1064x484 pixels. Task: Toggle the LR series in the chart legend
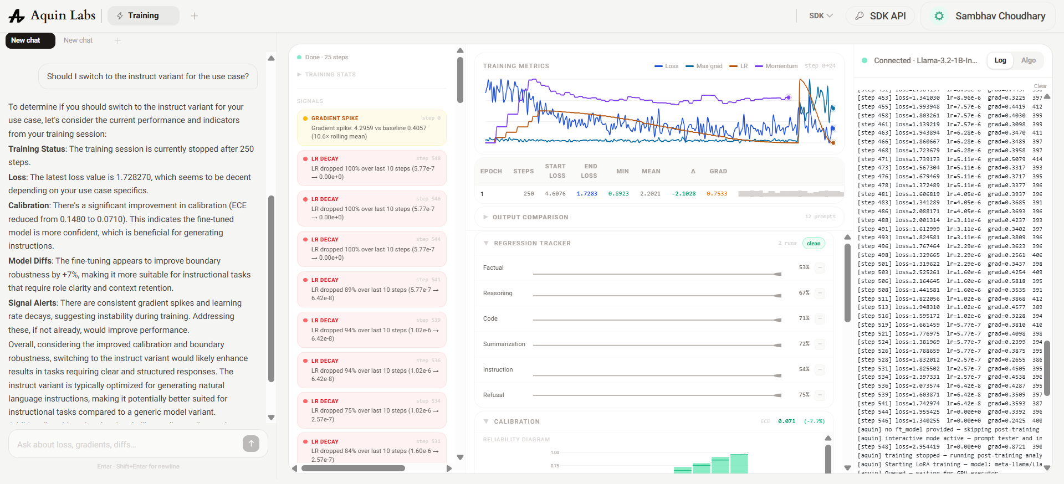739,66
